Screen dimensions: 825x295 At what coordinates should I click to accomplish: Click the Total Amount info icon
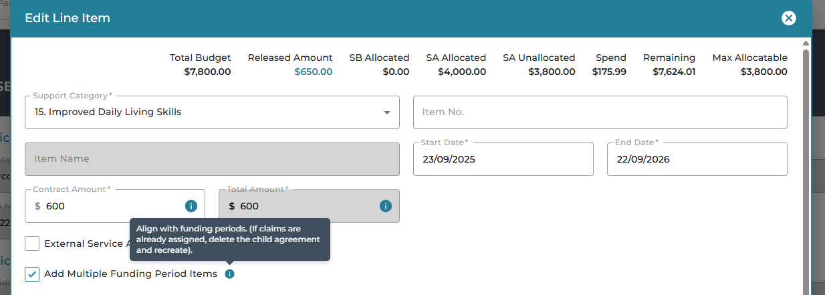[x=385, y=206]
